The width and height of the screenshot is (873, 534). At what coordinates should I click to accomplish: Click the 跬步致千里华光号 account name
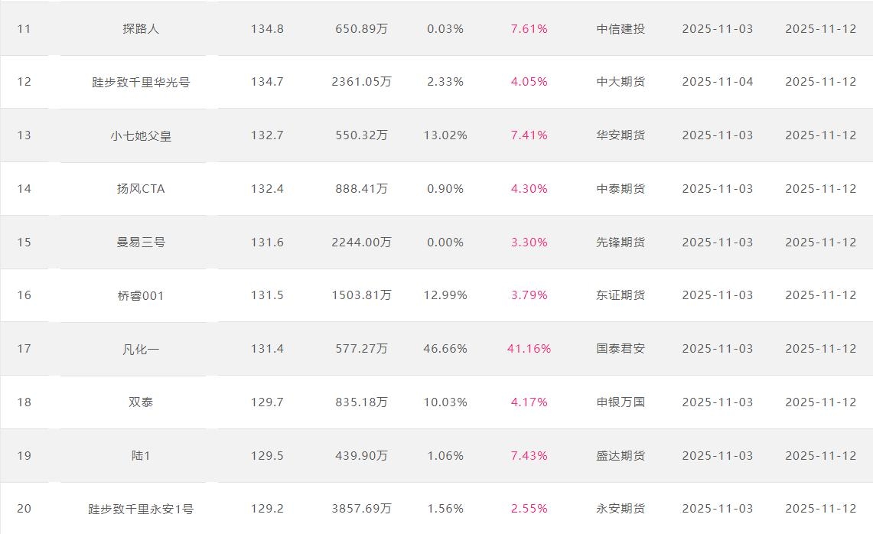click(141, 82)
